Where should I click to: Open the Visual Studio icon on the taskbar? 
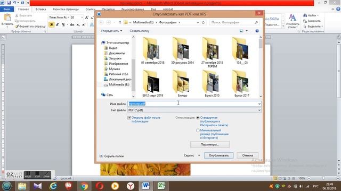pos(38,186)
